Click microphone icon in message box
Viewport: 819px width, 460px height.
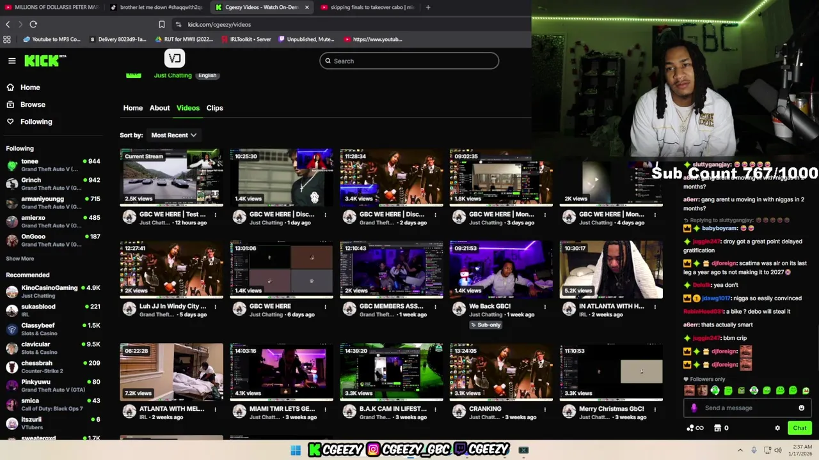tap(694, 408)
